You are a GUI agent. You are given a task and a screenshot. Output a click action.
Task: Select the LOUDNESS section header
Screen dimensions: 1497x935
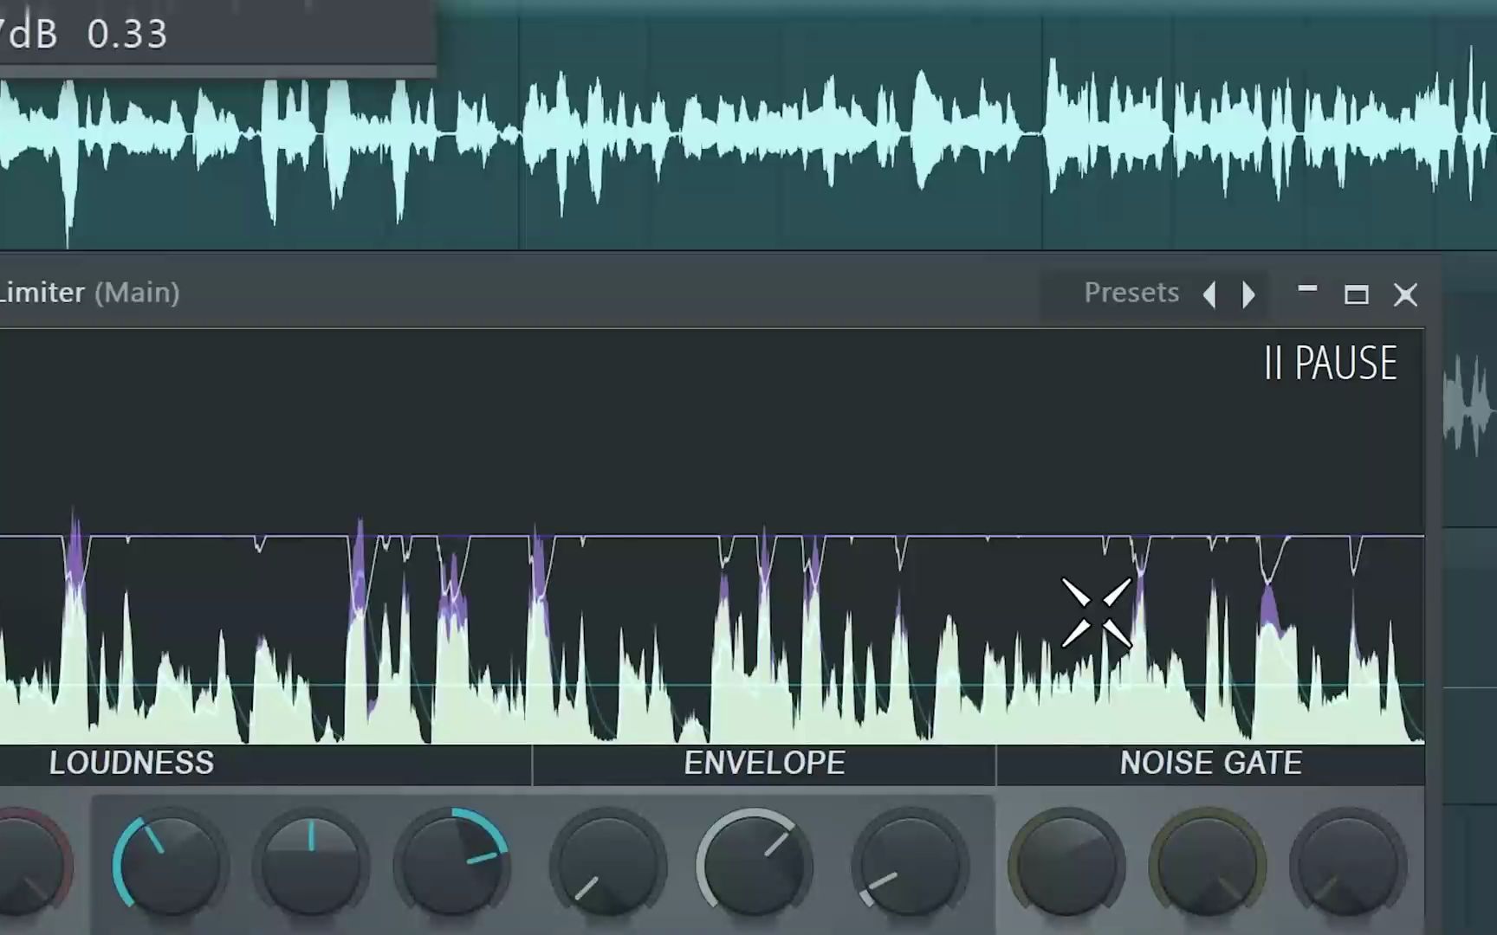coord(132,764)
